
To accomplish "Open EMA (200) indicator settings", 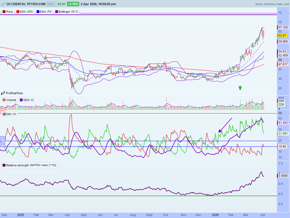I will tap(26, 12).
